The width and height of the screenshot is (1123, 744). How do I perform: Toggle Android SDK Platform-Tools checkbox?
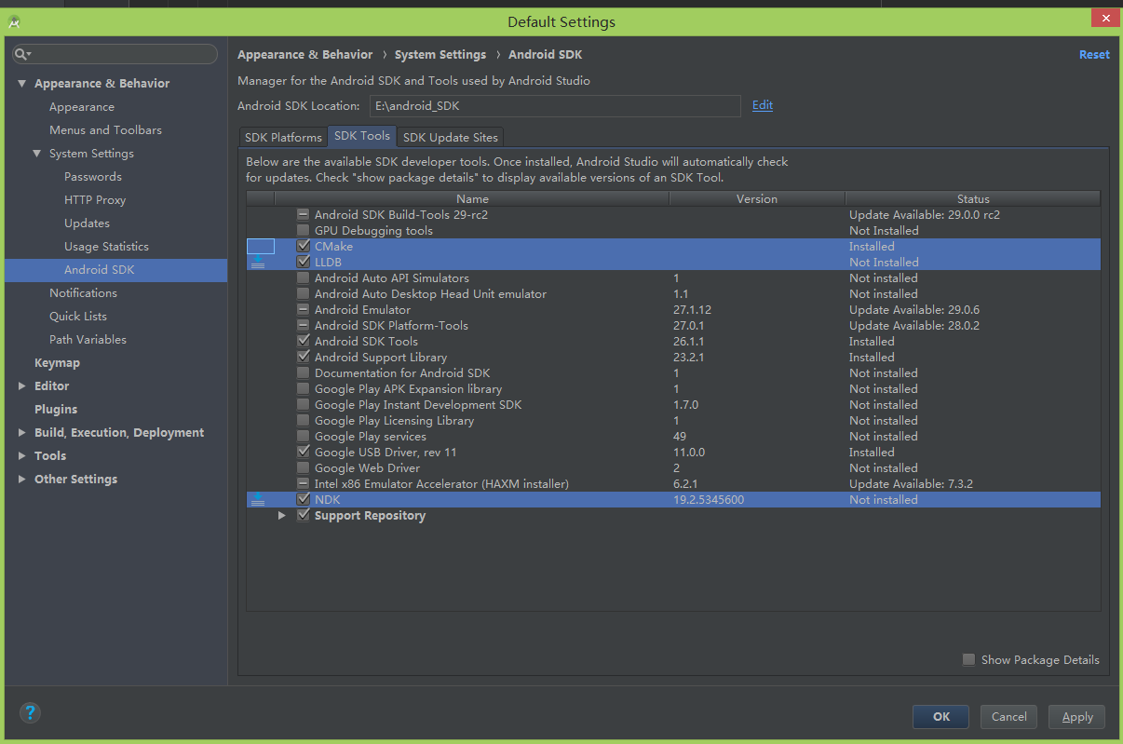tap(303, 326)
